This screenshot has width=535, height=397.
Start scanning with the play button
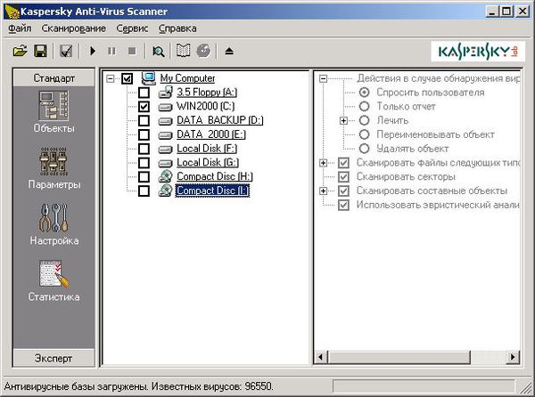[x=93, y=52]
